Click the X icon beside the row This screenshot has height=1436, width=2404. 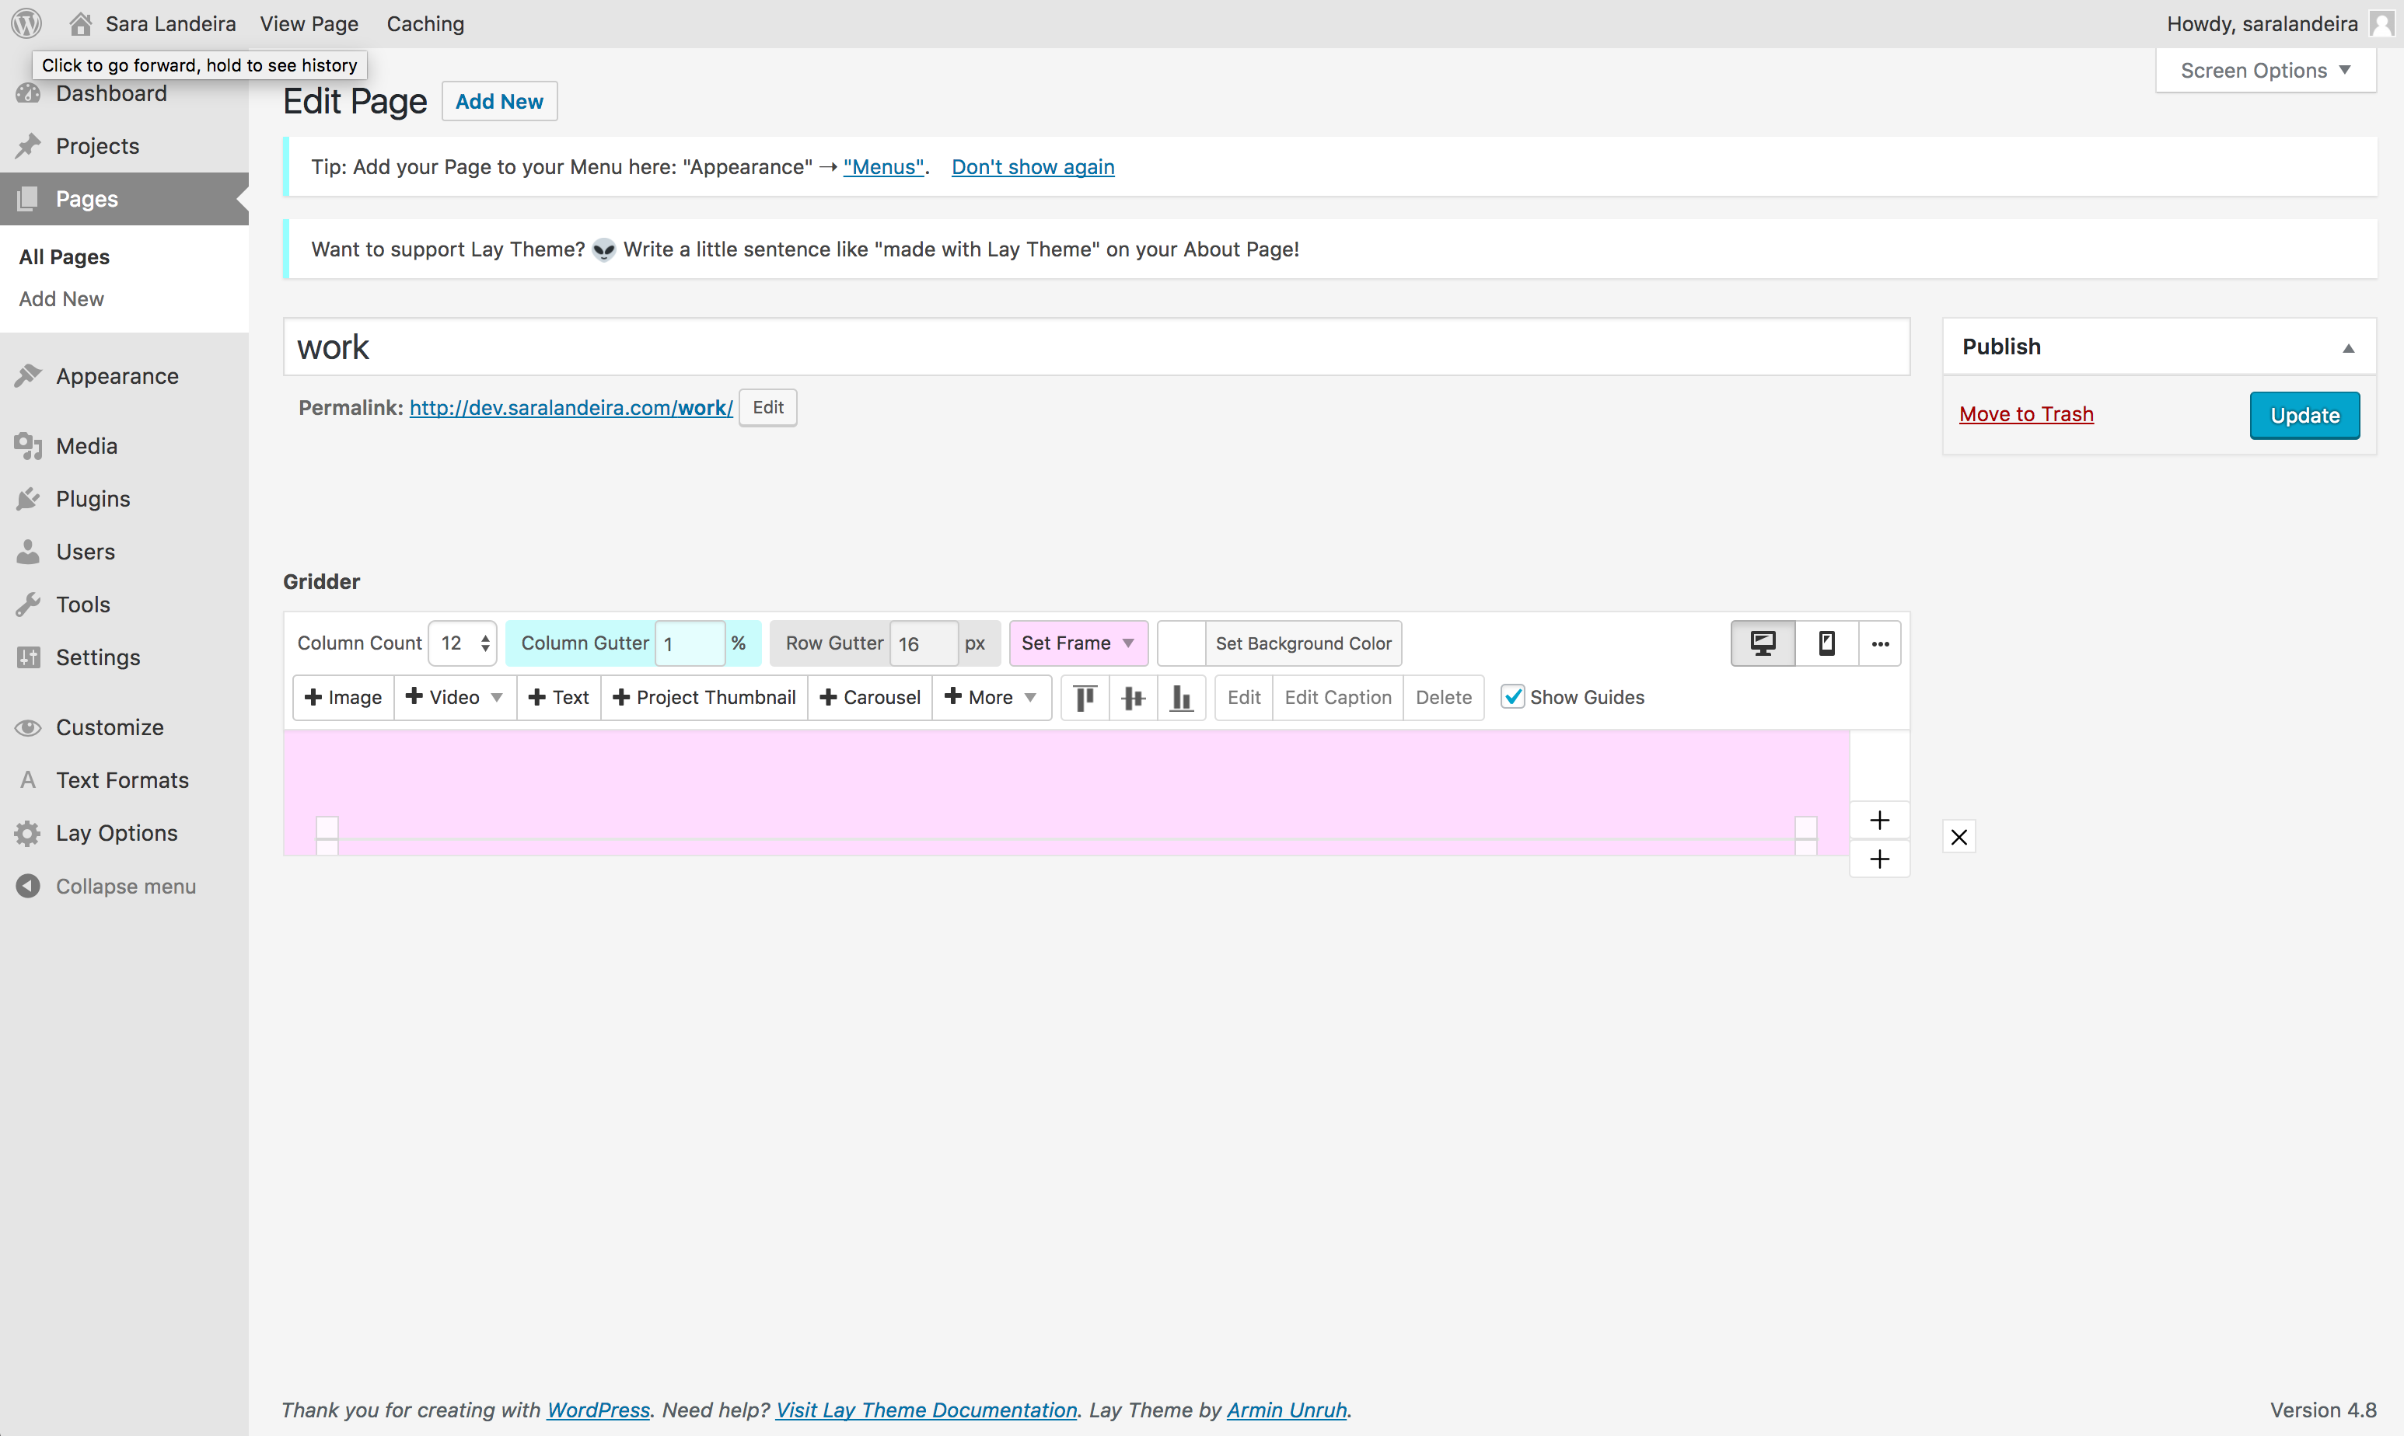tap(1958, 837)
